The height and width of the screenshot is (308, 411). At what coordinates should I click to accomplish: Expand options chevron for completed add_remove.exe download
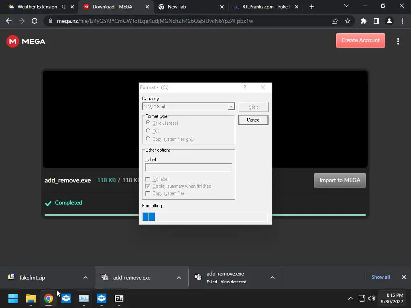coord(179,278)
